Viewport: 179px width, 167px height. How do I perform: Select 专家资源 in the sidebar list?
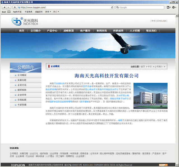click(22, 105)
